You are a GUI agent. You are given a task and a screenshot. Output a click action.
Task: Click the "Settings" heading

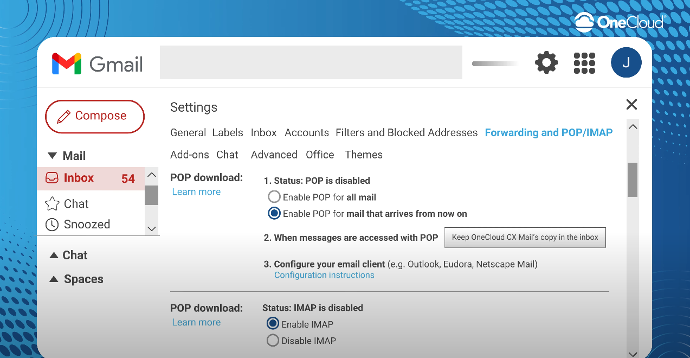point(194,107)
